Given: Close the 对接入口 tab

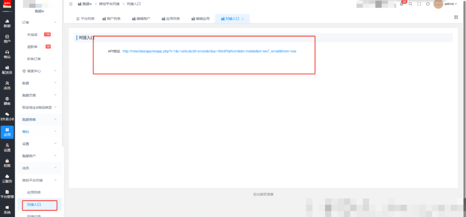Looking at the screenshot, I should point(243,19).
